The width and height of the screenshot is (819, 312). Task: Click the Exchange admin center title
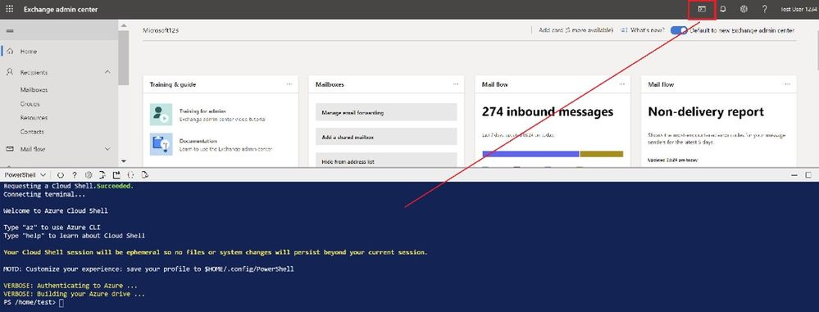coord(61,9)
